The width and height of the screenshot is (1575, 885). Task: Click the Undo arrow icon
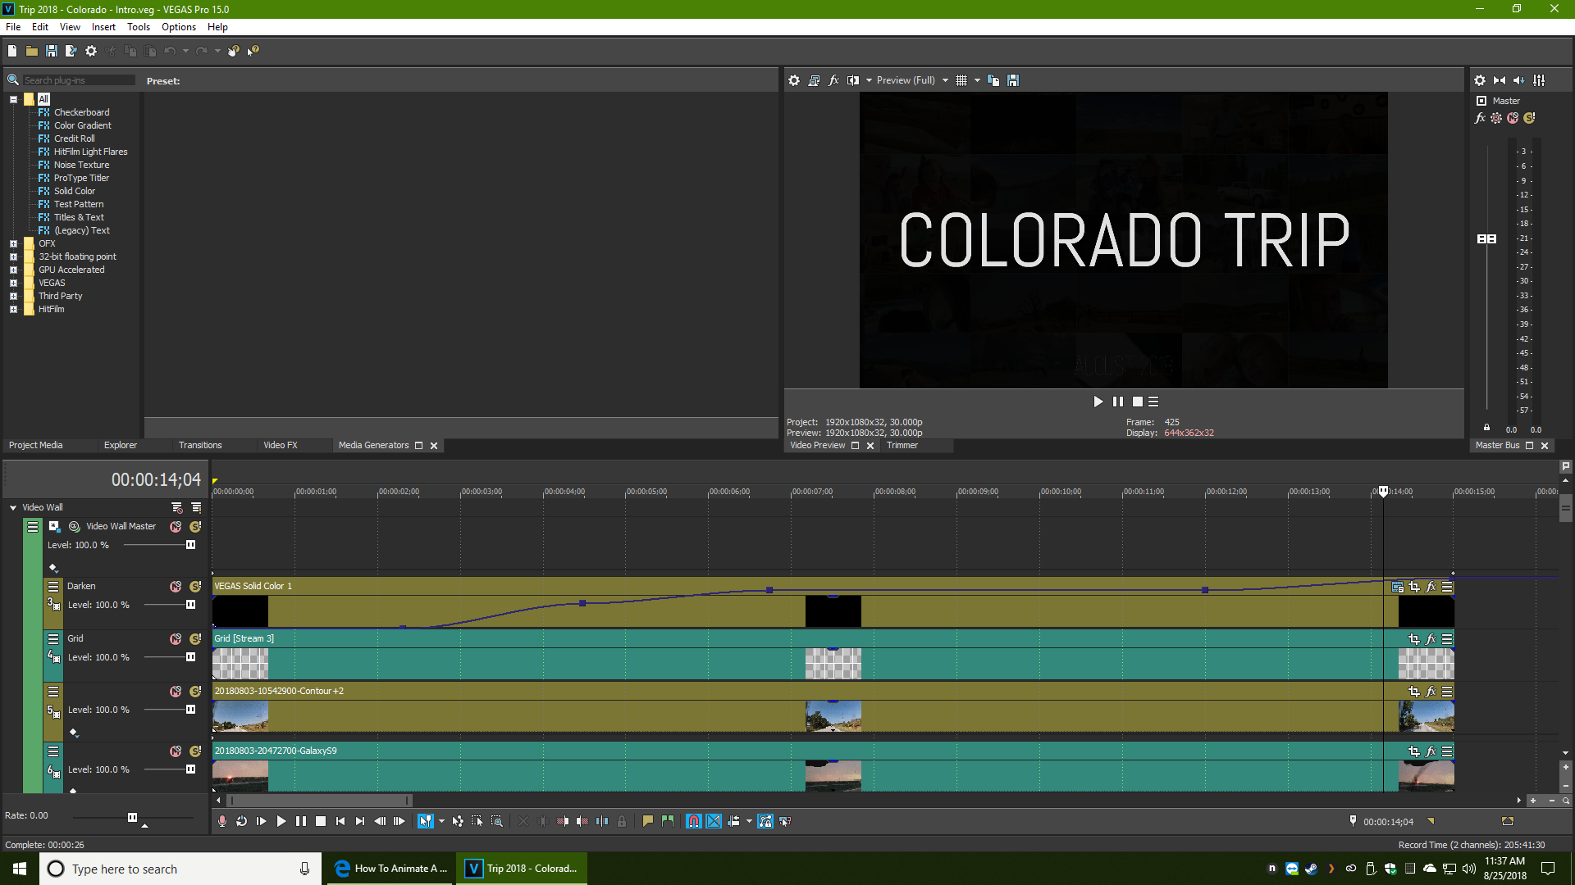tap(170, 51)
